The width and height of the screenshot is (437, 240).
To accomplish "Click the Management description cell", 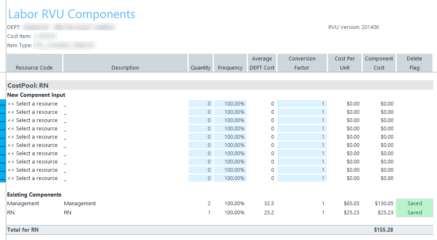I will (x=80, y=203).
